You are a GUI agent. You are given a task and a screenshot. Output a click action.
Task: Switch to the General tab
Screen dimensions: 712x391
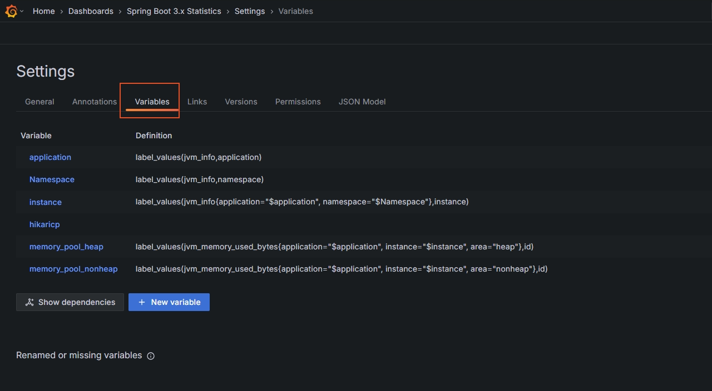(x=39, y=102)
